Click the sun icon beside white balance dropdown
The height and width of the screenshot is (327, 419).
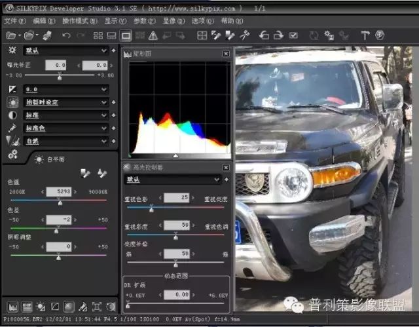point(12,102)
